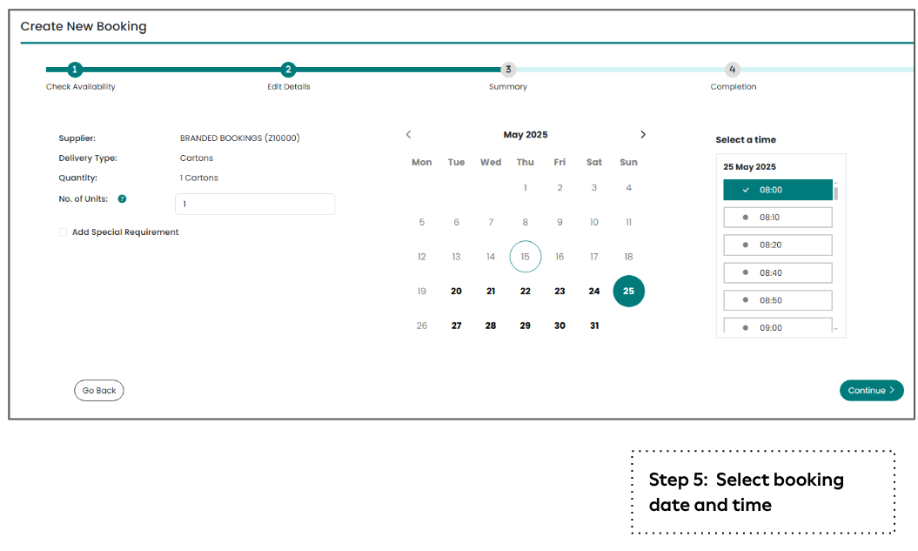The image size is (918, 551).
Task: Click highlighted date 25 in calendar
Action: click(628, 292)
